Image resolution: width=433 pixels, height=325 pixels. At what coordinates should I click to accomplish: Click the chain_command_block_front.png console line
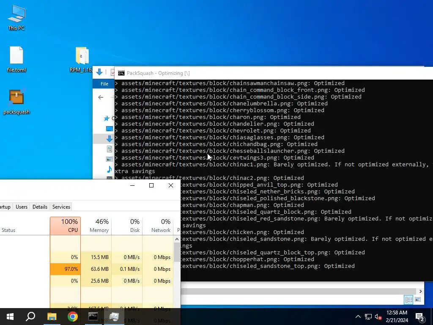coord(240,90)
